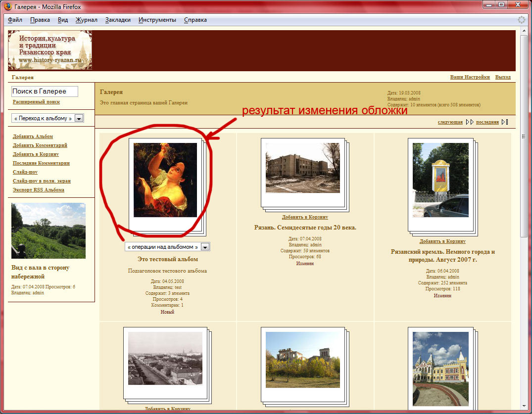Viewport: 532px width, 414px height.
Task: Open ruined manor autumn thumbnail
Action: (x=303, y=360)
